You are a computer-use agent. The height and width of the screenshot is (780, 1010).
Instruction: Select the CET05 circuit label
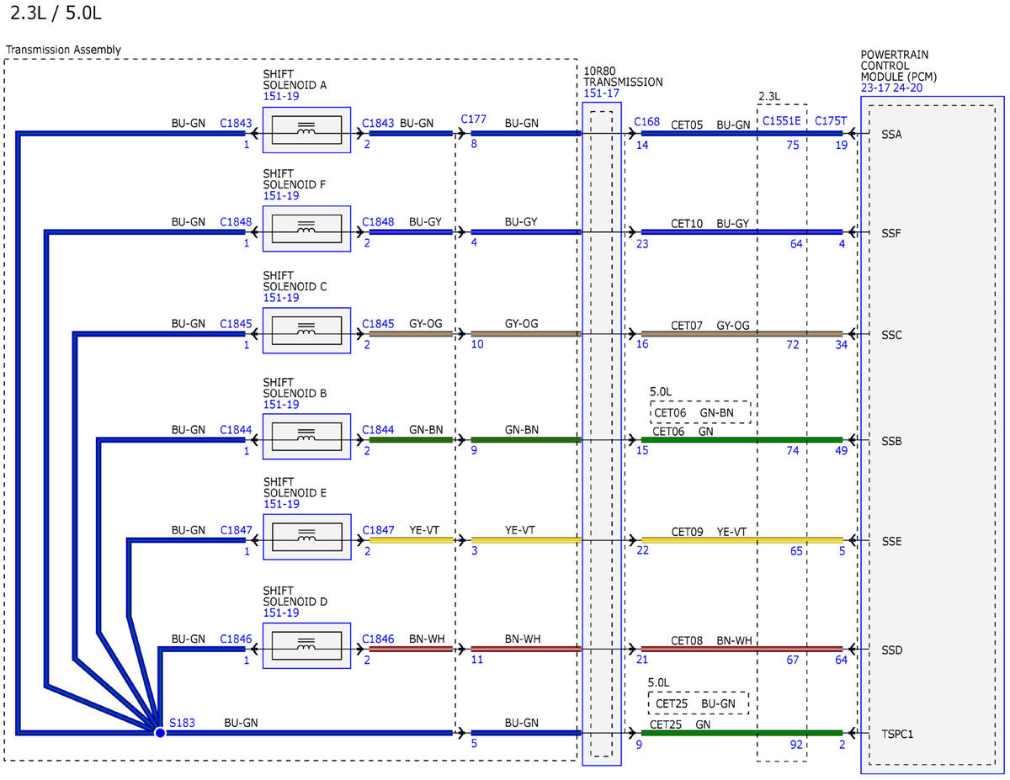coord(687,125)
